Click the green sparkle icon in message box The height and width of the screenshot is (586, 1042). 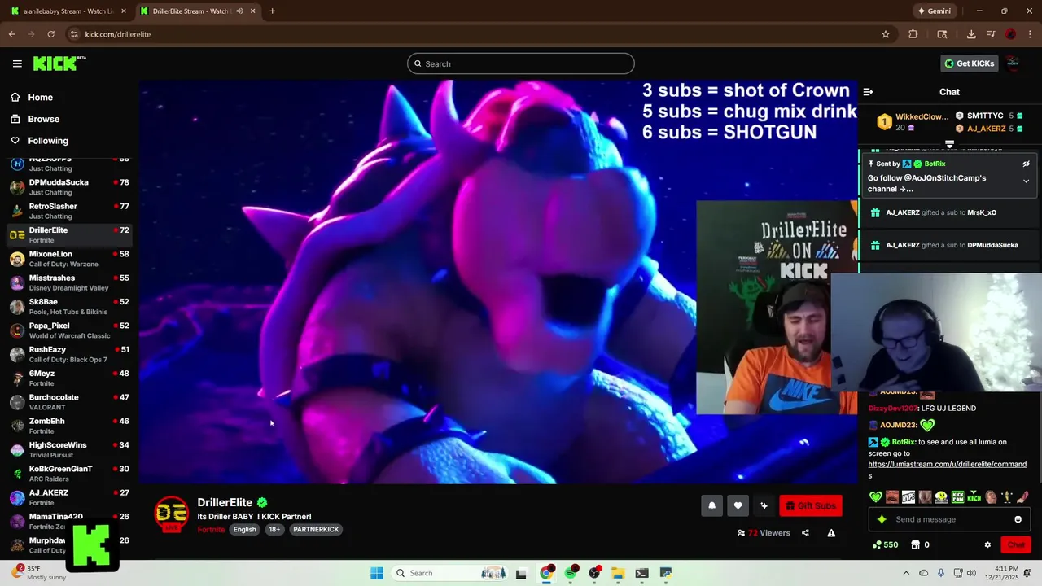(x=881, y=519)
